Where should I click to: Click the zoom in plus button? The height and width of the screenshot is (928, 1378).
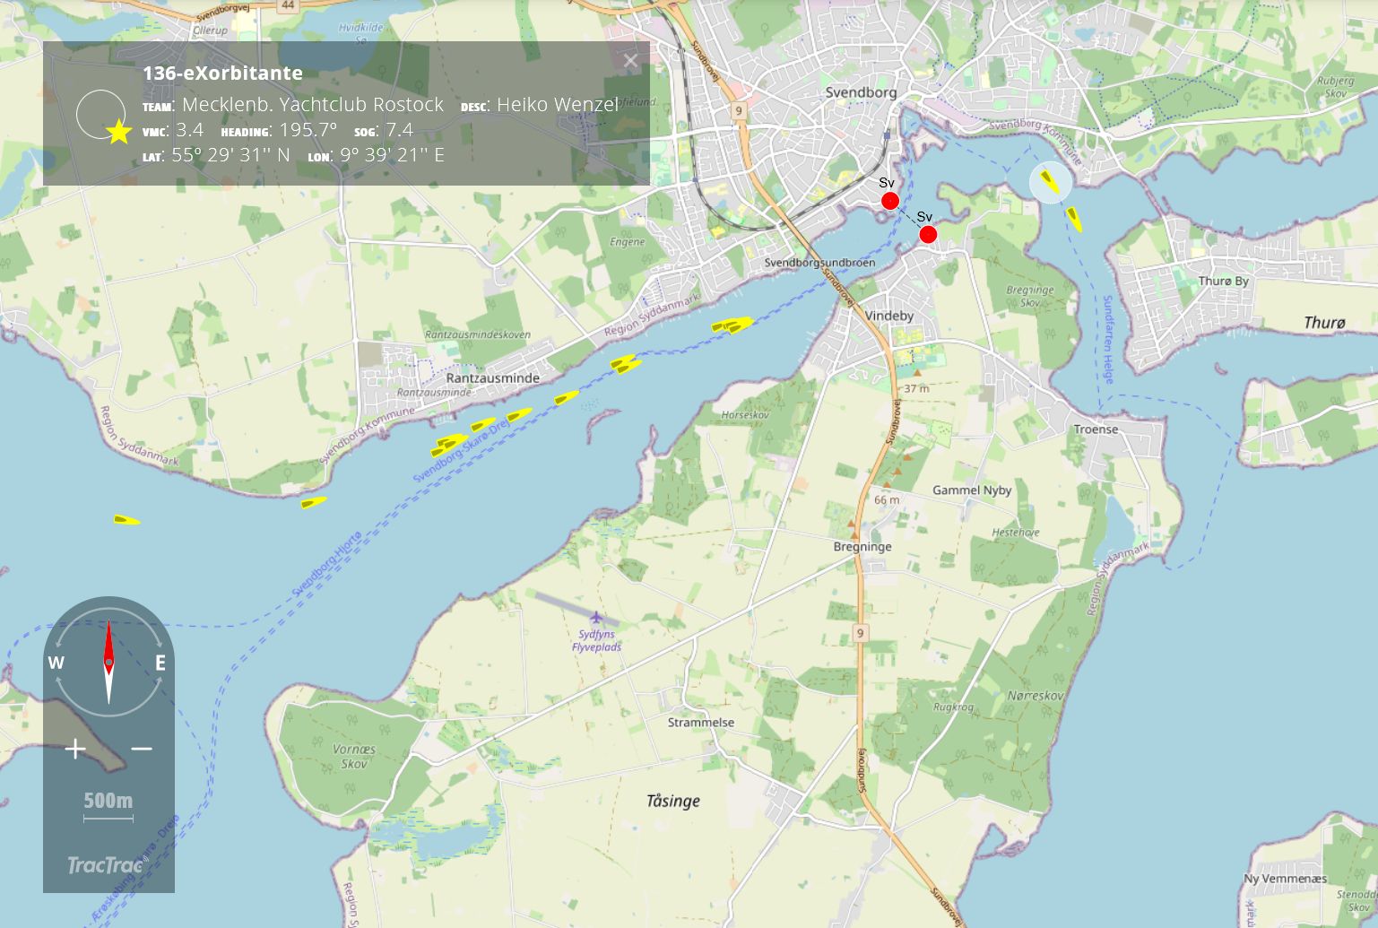click(x=75, y=749)
